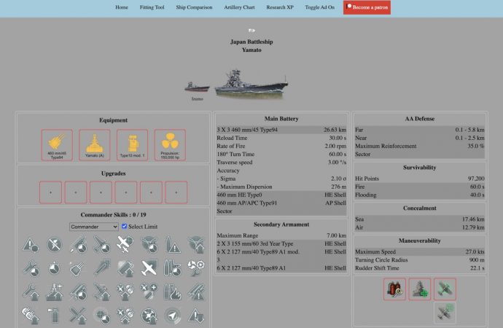Select the fire extinguisher skill

[x=55, y=316]
